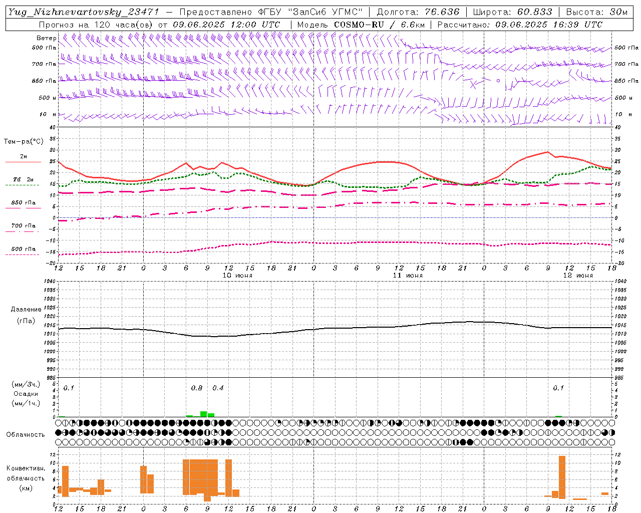This screenshot has height=513, width=641.
Task: Click the (мм/3ч.) precipitation unit label
Action: pyautogui.click(x=26, y=384)
